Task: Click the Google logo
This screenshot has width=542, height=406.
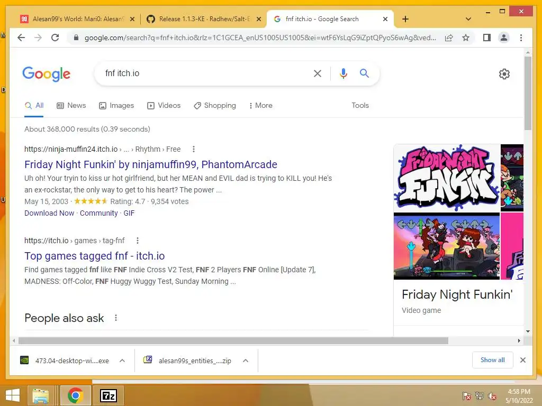Action: coord(47,74)
